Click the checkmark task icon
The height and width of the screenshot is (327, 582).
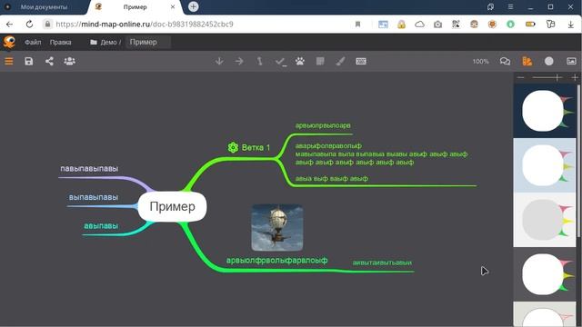[281, 62]
